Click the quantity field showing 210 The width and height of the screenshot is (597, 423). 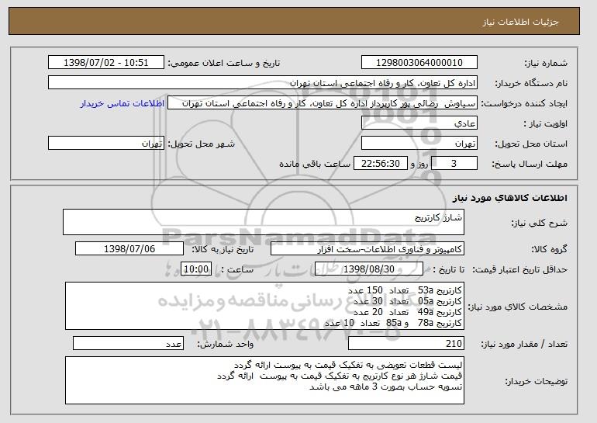tap(406, 343)
